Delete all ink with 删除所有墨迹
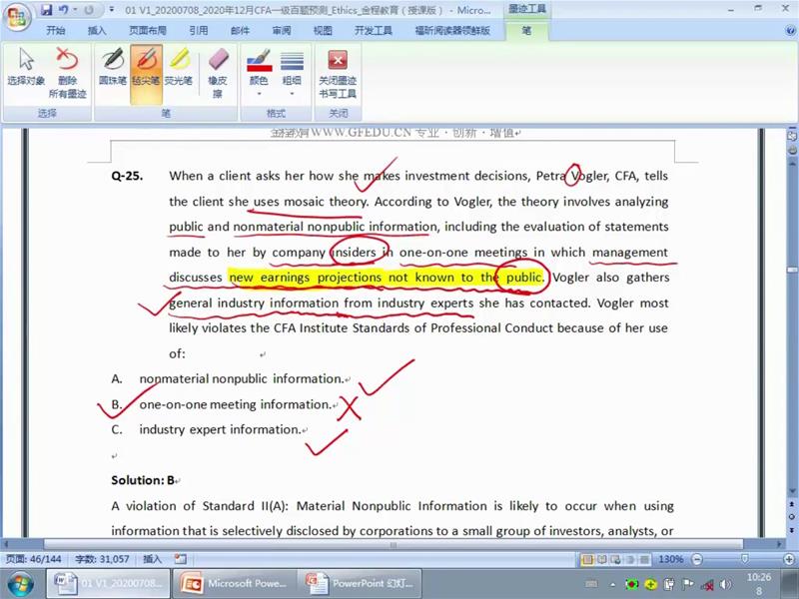Viewport: 799px width, 599px height. pos(67,73)
